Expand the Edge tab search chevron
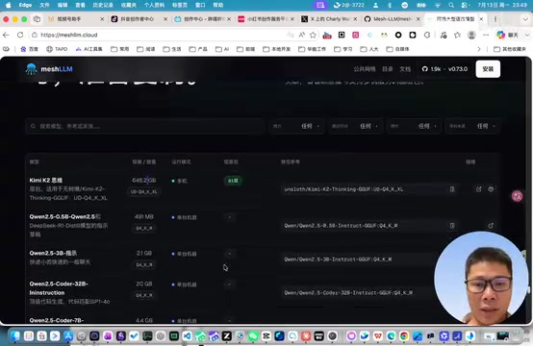The height and width of the screenshot is (346, 533). click(526, 19)
